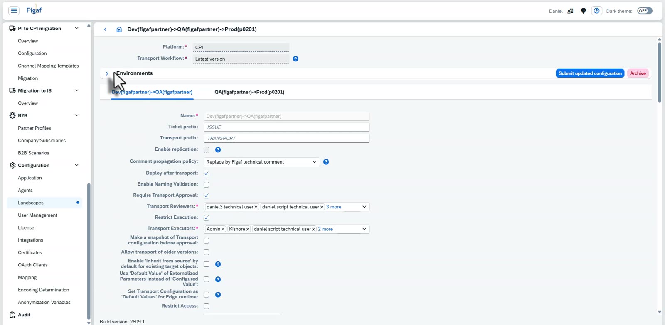Show help for Transport Workflow
This screenshot has height=325, width=665.
pos(296,59)
